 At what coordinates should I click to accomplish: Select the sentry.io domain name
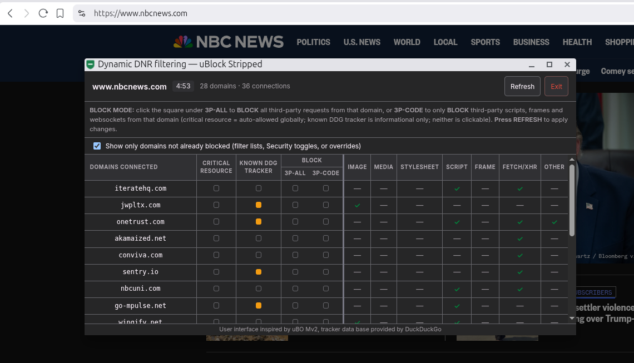pos(140,272)
